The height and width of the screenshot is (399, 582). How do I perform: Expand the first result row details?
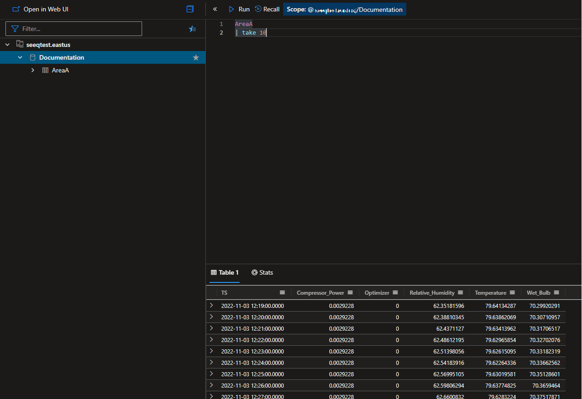[x=211, y=306]
